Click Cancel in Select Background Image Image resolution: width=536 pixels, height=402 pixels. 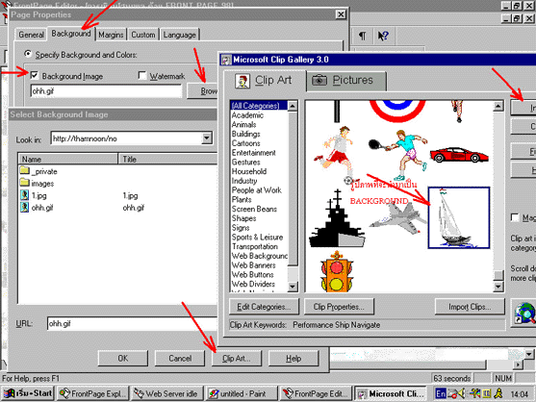180,359
